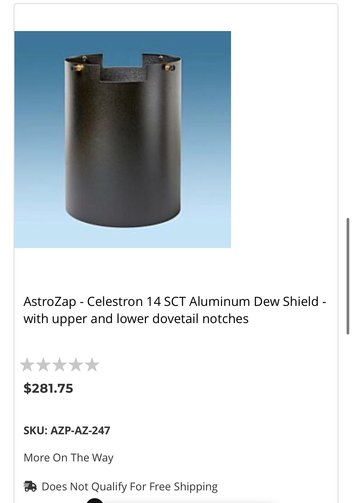Select the third rating star
This screenshot has height=503, width=352.
[x=60, y=365]
